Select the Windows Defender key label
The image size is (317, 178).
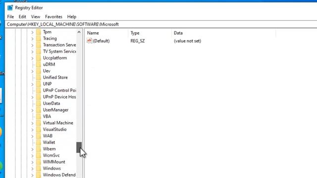point(59,175)
